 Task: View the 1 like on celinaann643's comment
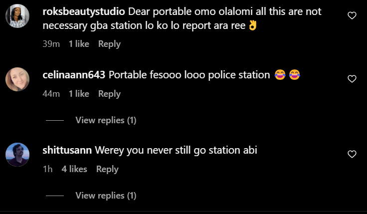click(x=79, y=94)
